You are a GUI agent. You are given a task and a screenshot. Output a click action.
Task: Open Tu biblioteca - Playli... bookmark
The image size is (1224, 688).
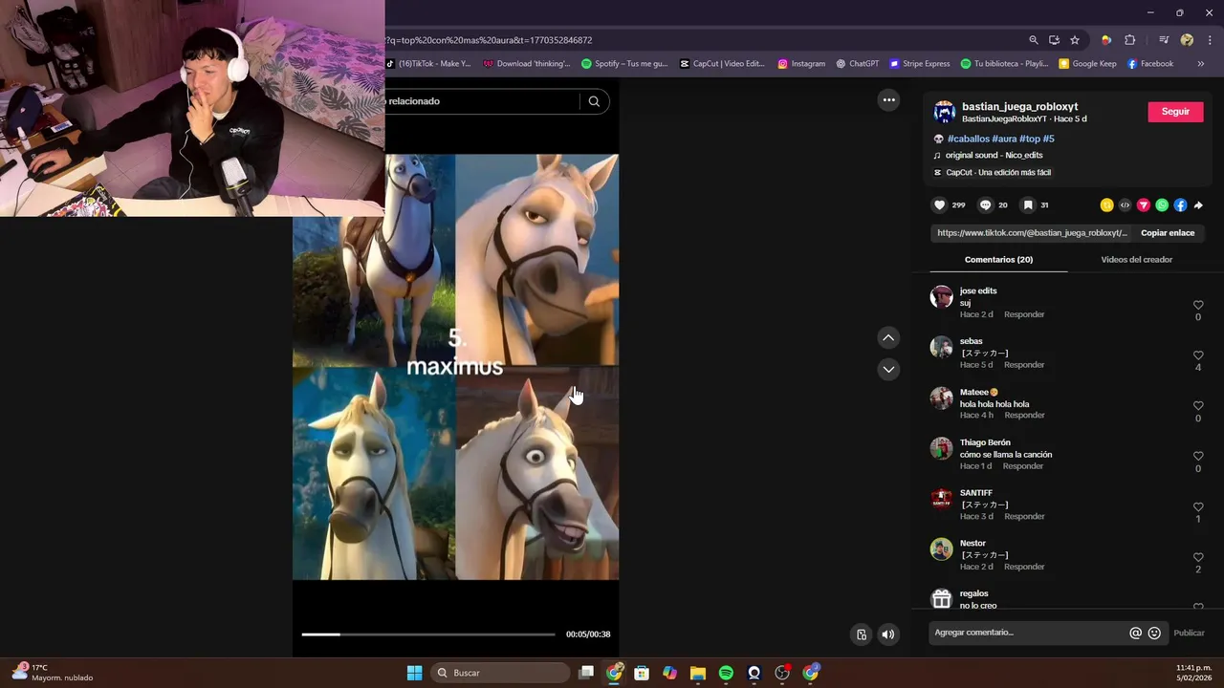1004,64
